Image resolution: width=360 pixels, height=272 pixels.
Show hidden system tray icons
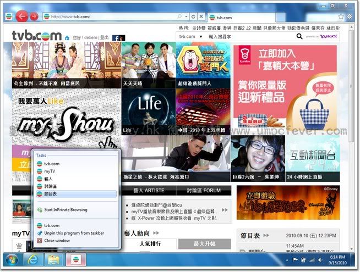[x=287, y=259]
